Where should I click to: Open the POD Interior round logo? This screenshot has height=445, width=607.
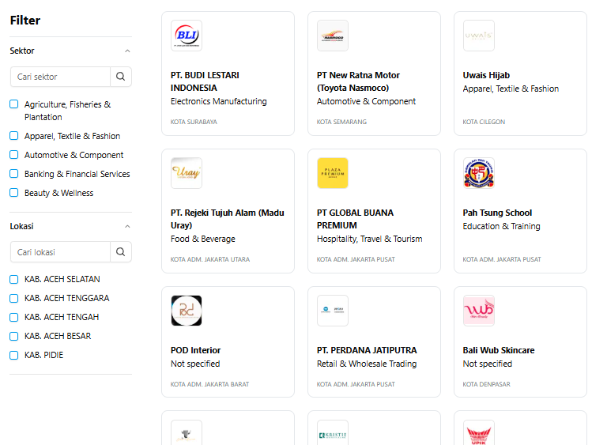pyautogui.click(x=187, y=311)
